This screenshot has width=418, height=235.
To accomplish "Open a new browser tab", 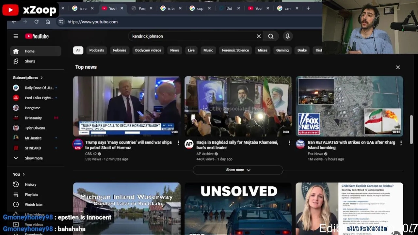I will (x=308, y=8).
